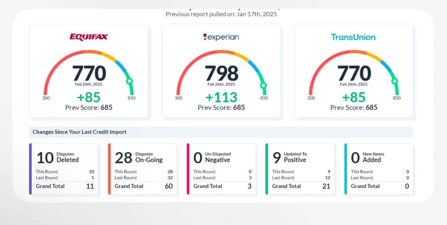
Task: Click the Equifax score of 770
Action: 89,73
